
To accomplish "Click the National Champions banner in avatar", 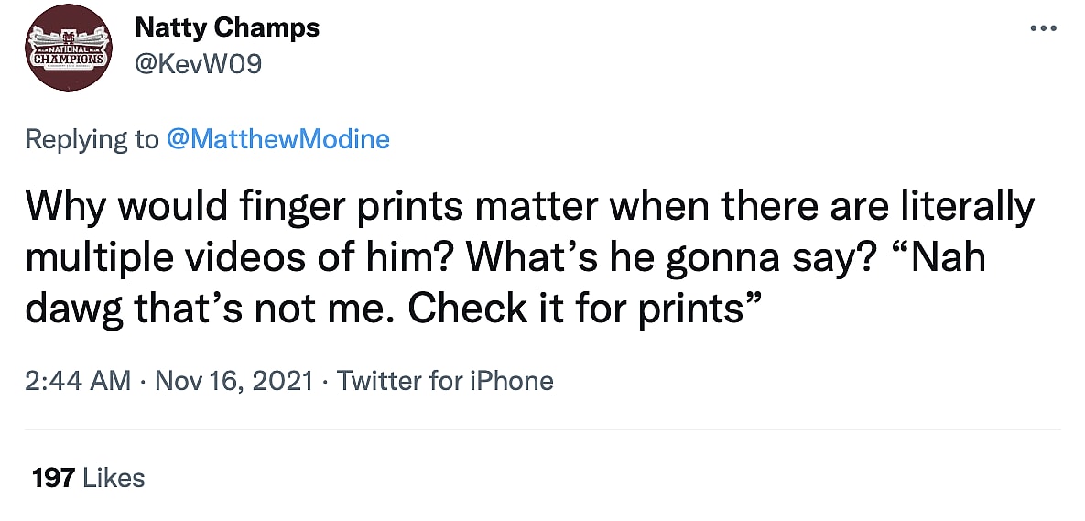I will pyautogui.click(x=68, y=54).
